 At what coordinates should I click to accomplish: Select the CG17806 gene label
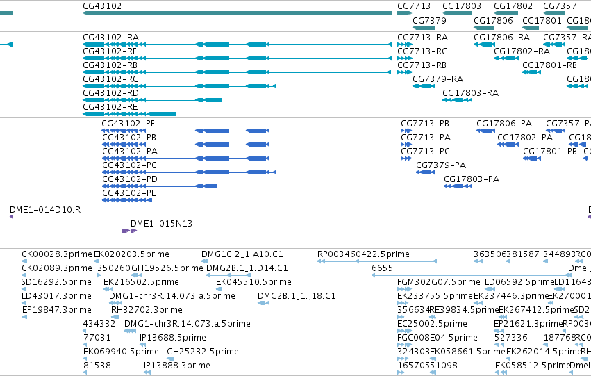pos(493,20)
